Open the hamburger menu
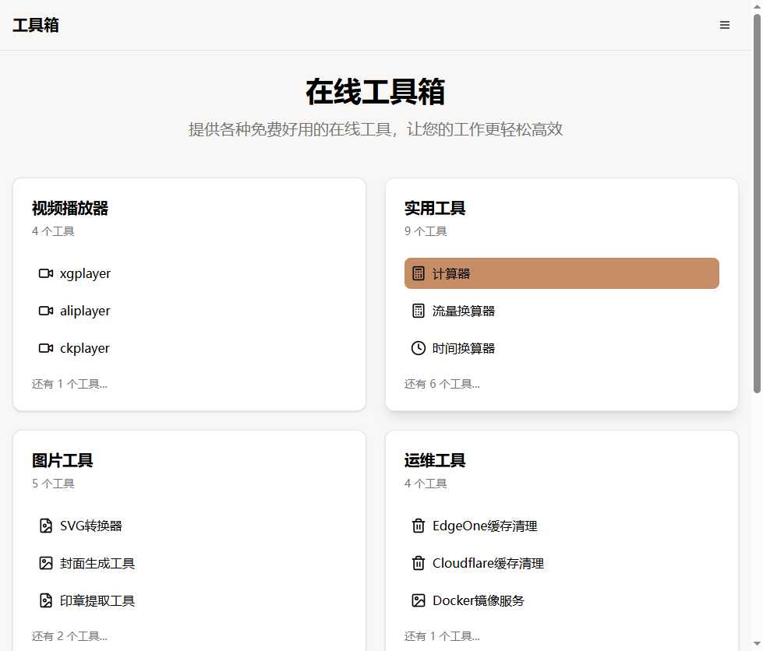763x651 pixels. [x=724, y=25]
